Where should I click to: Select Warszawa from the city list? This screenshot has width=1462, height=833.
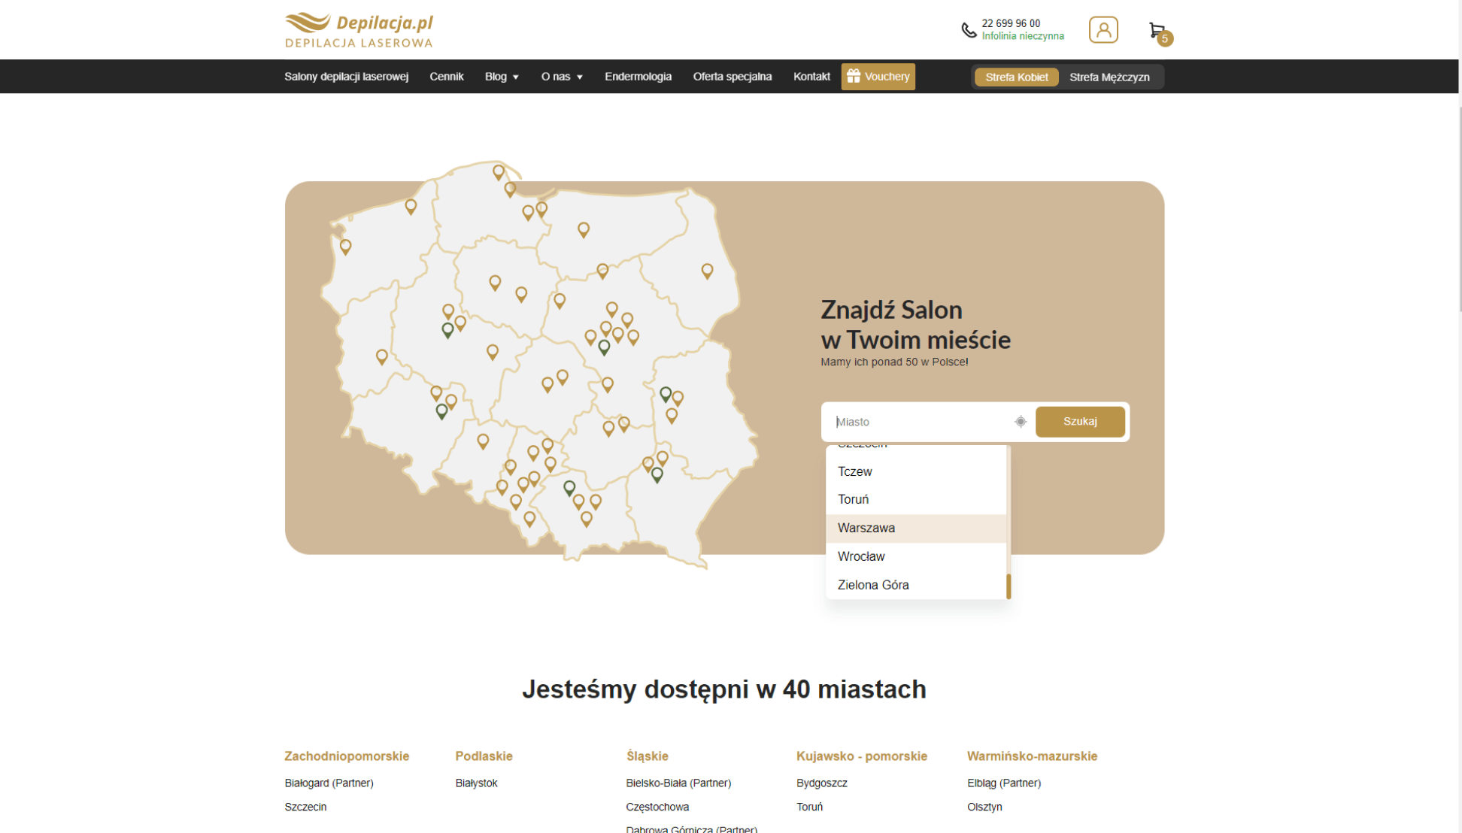point(866,528)
